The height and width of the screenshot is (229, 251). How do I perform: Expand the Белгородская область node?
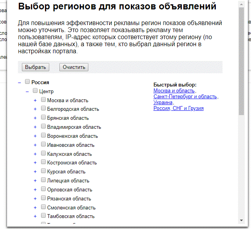point(35,109)
